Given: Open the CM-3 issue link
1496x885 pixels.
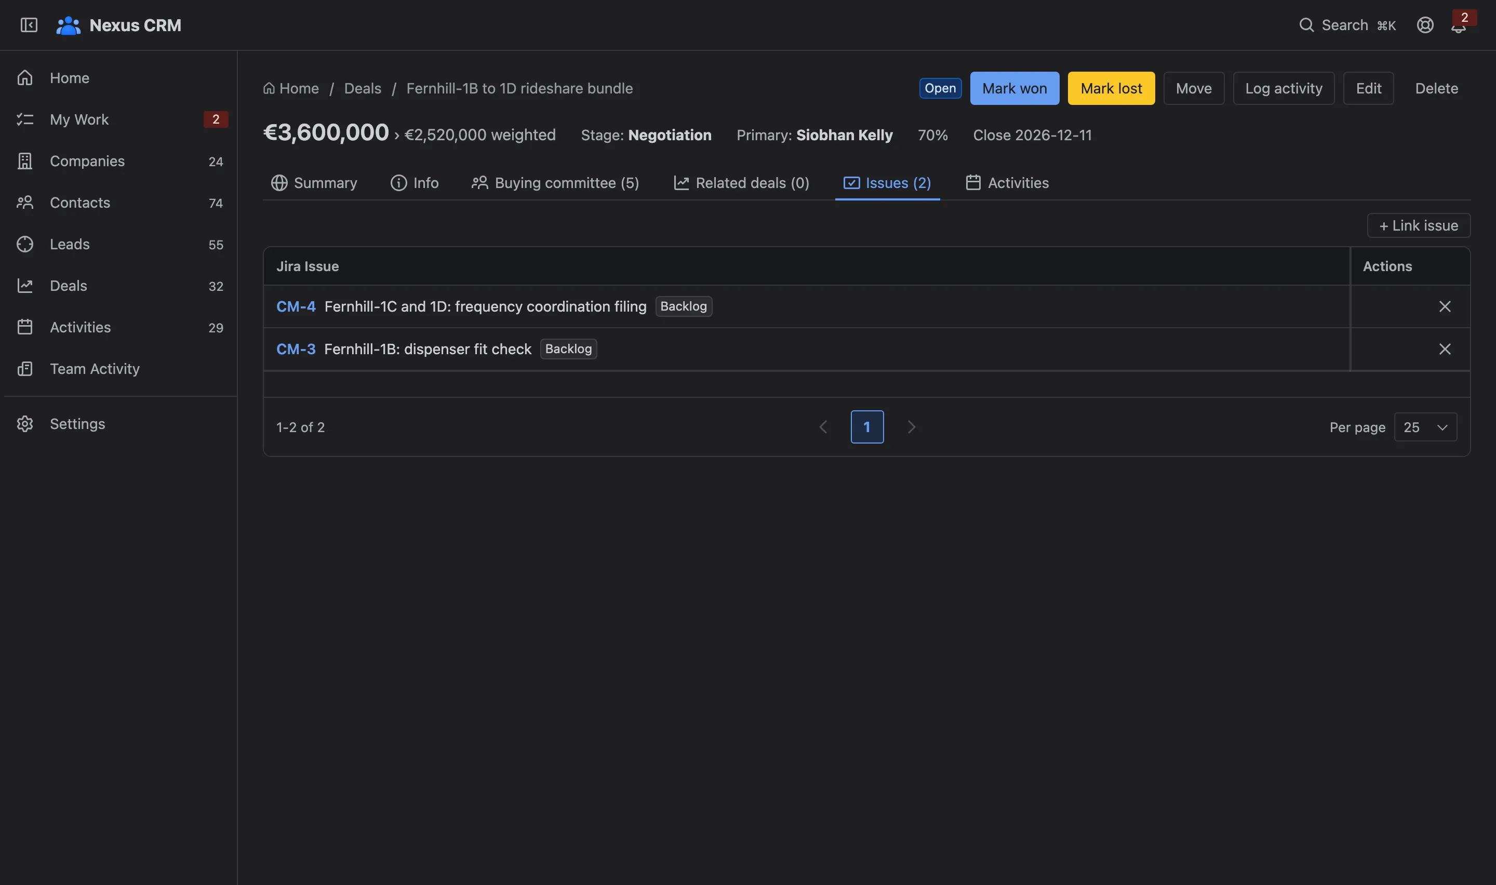Looking at the screenshot, I should point(296,349).
